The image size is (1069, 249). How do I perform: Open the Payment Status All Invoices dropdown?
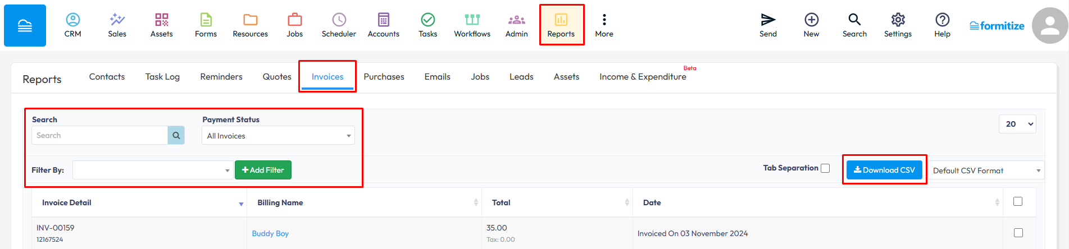tap(278, 136)
